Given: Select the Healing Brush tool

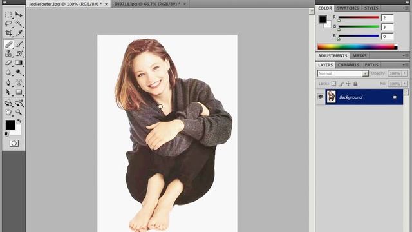Looking at the screenshot, I should pyautogui.click(x=8, y=44).
